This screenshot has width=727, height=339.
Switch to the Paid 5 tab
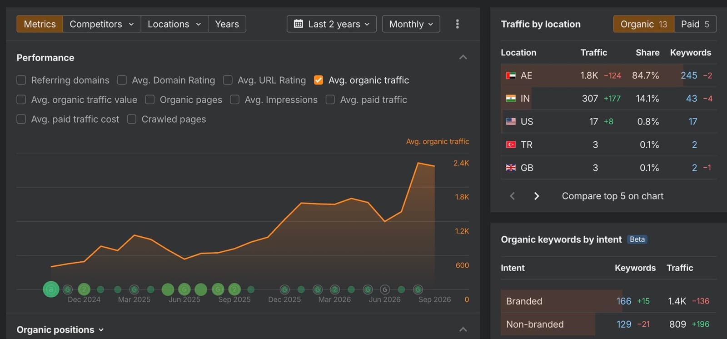click(x=695, y=24)
